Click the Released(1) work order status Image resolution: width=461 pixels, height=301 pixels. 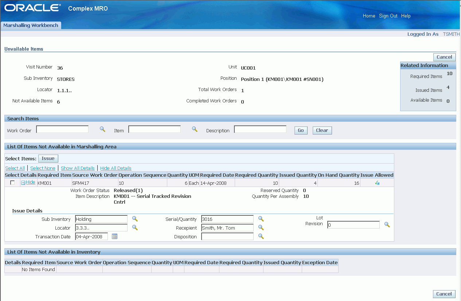(128, 191)
